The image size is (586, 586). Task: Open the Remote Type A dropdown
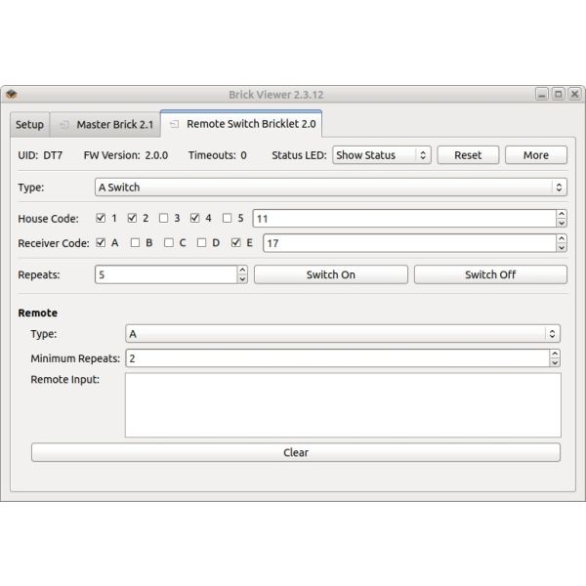343,334
